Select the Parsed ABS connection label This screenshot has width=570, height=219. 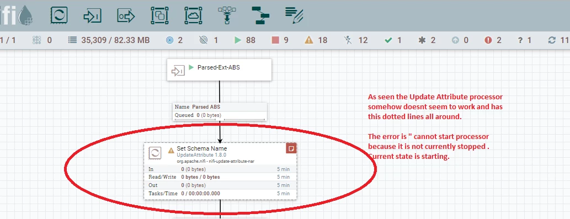pyautogui.click(x=220, y=111)
